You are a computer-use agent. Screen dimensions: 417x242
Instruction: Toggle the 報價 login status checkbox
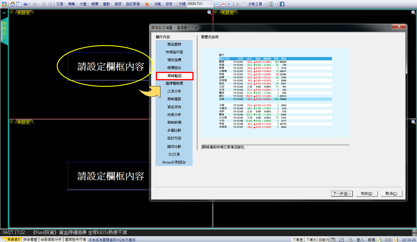click(x=379, y=240)
